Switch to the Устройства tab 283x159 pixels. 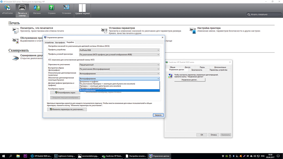pyautogui.click(x=49, y=43)
